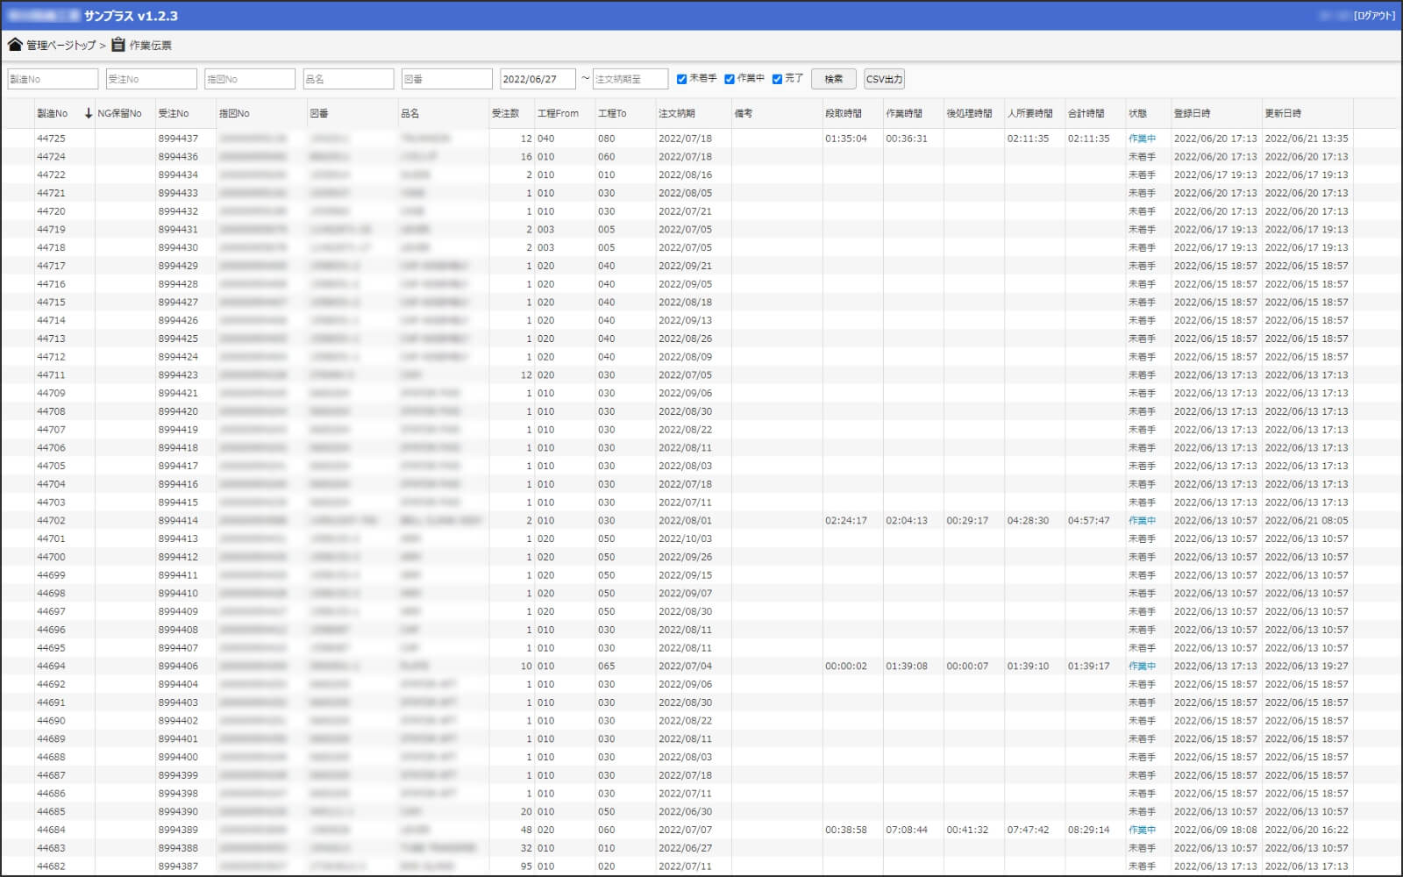Click the clipboard icon beside 作業伝票
This screenshot has width=1403, height=877.
click(118, 45)
